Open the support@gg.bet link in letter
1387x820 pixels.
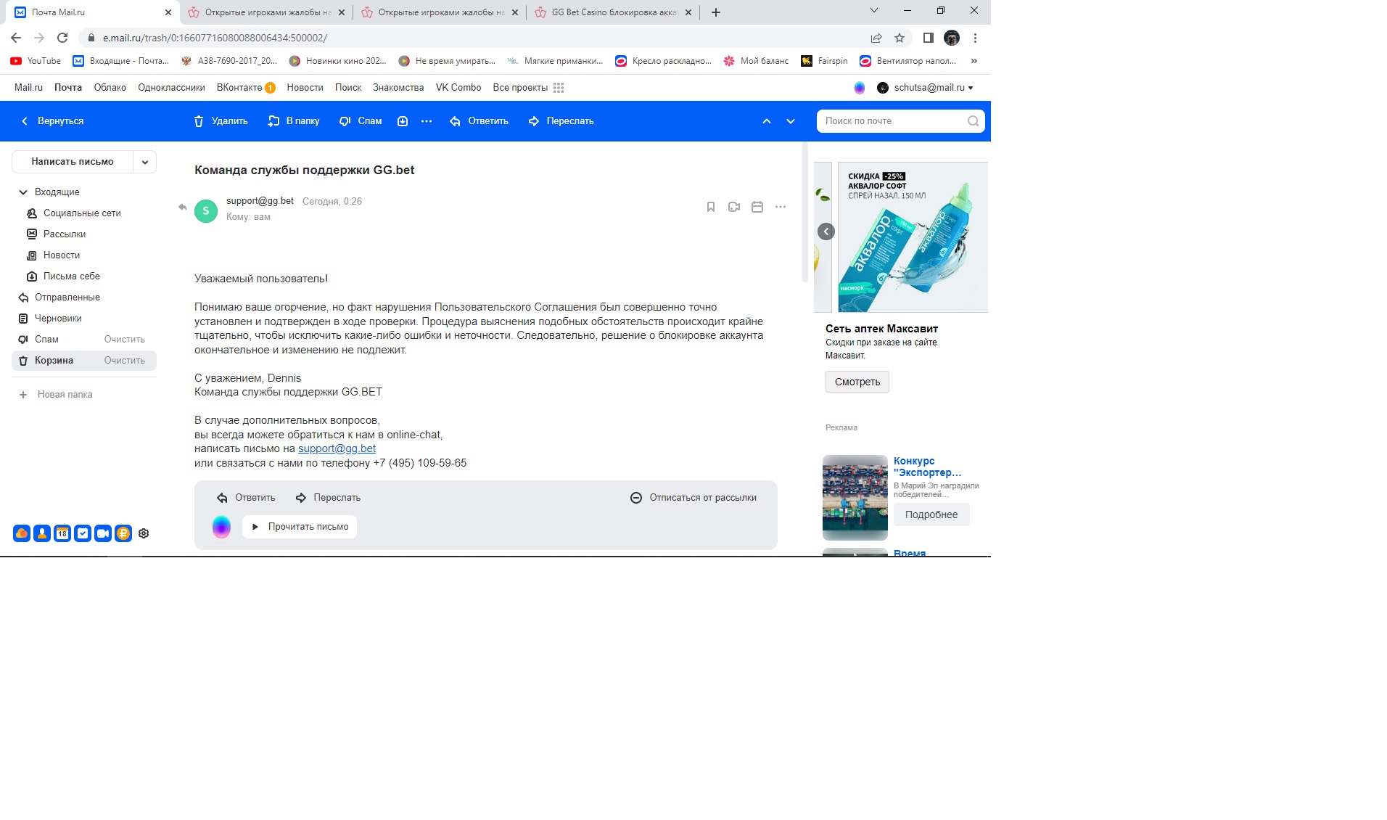(x=337, y=448)
